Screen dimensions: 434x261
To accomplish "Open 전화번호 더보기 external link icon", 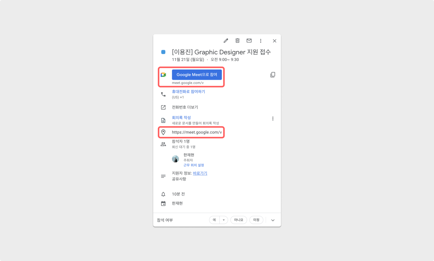I will tap(163, 107).
